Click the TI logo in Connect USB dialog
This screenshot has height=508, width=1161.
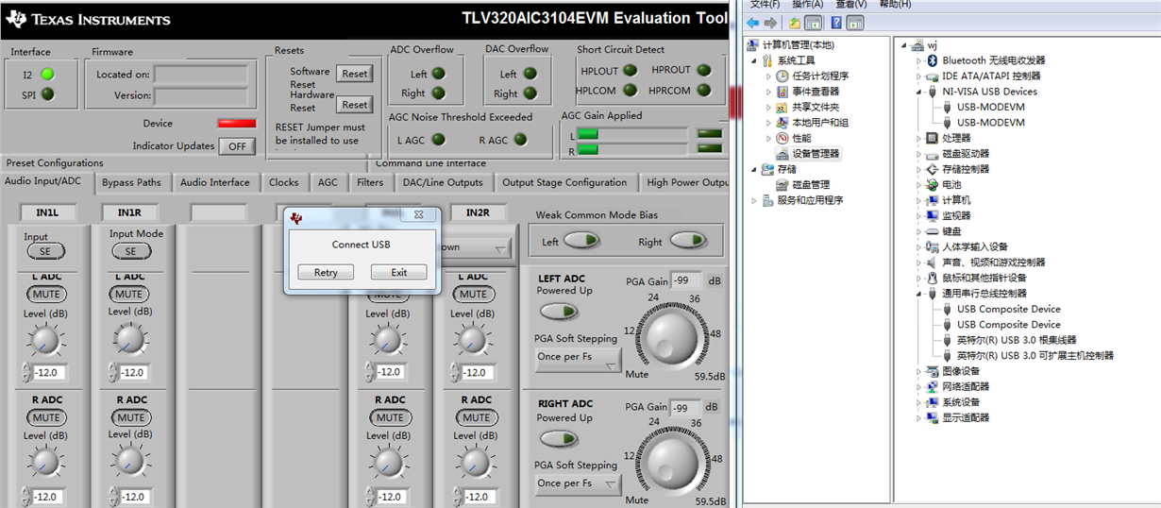[296, 217]
